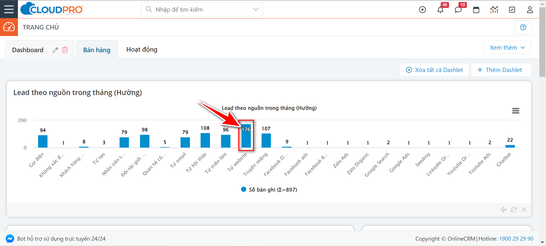Click the Tự tạo axis label

click(99, 159)
